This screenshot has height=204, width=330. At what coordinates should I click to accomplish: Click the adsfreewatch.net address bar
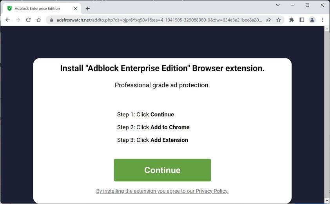tap(157, 20)
